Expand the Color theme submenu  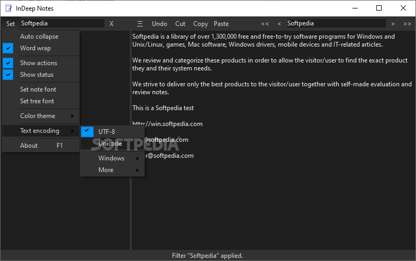point(41,116)
